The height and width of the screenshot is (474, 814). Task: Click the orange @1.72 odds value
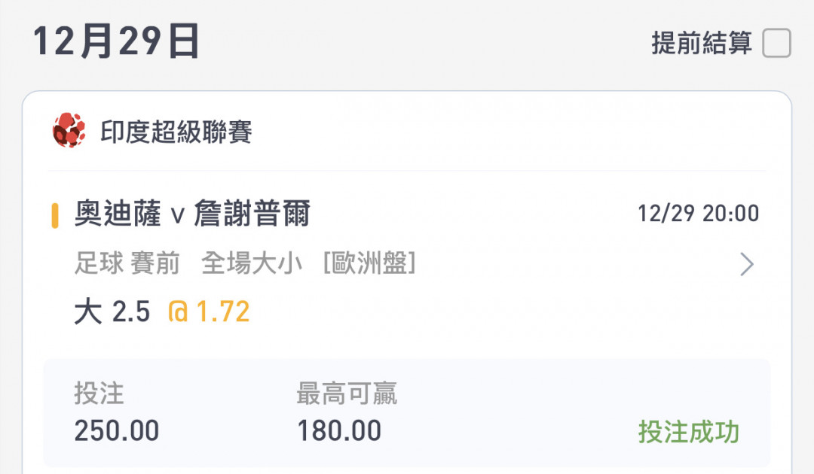(209, 311)
